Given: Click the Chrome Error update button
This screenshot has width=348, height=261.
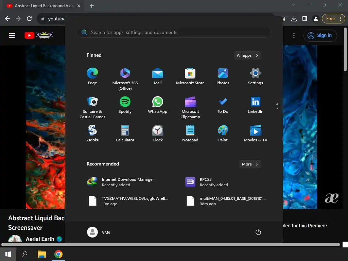Looking at the screenshot, I should 333,19.
